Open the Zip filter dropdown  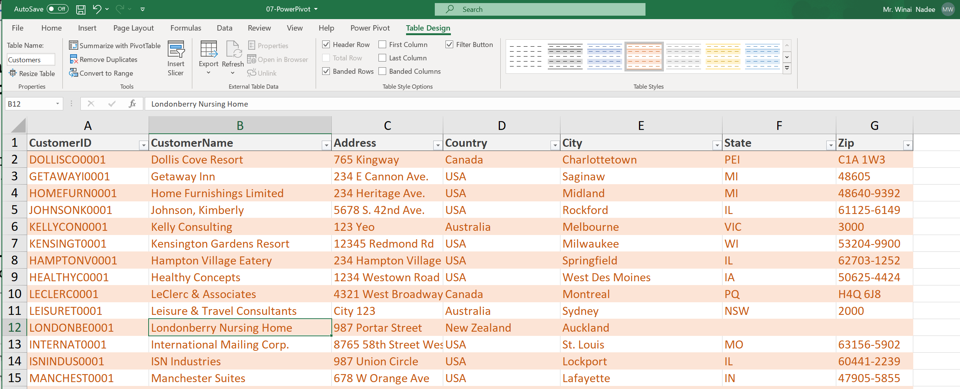click(x=908, y=145)
